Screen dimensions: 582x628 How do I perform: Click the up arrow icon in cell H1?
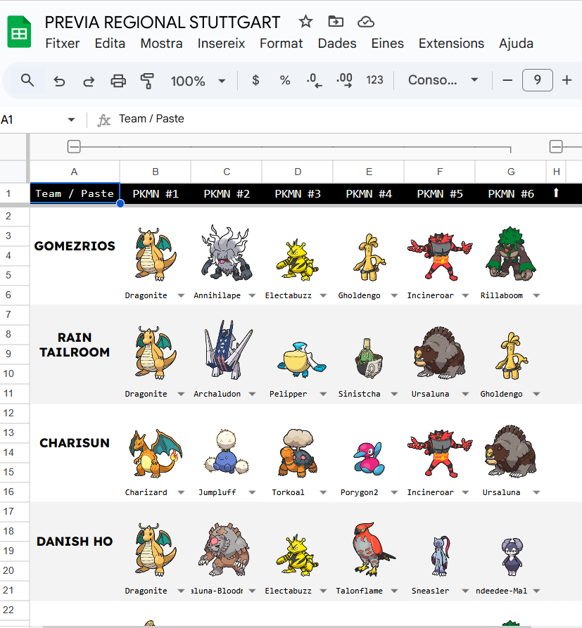tap(556, 193)
